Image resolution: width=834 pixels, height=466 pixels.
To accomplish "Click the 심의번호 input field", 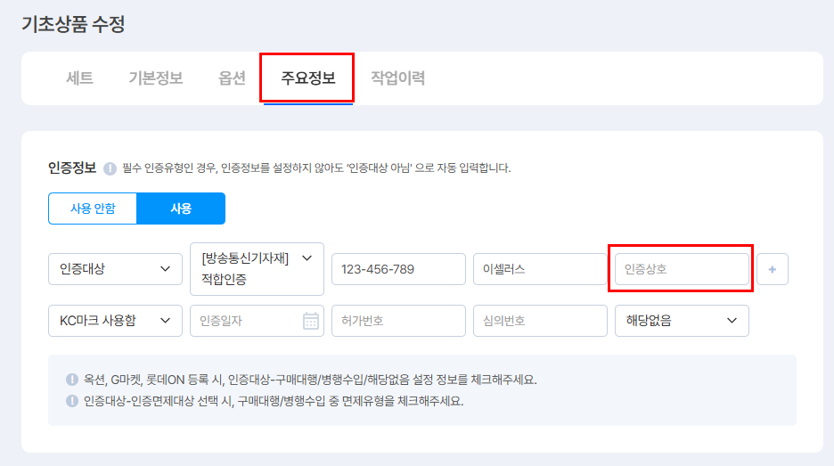I will (x=540, y=321).
